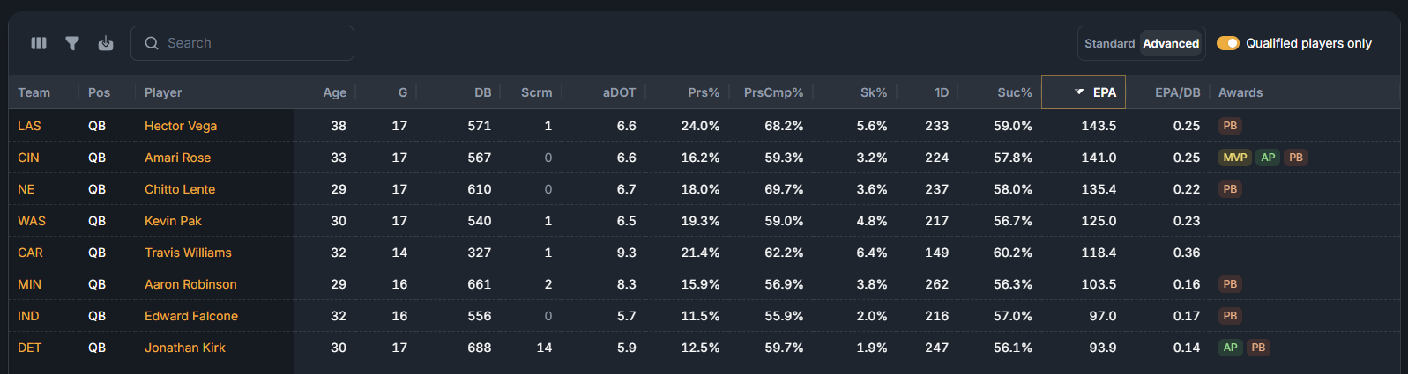Click the MVP award badge for Amari Rose

pos(1235,158)
